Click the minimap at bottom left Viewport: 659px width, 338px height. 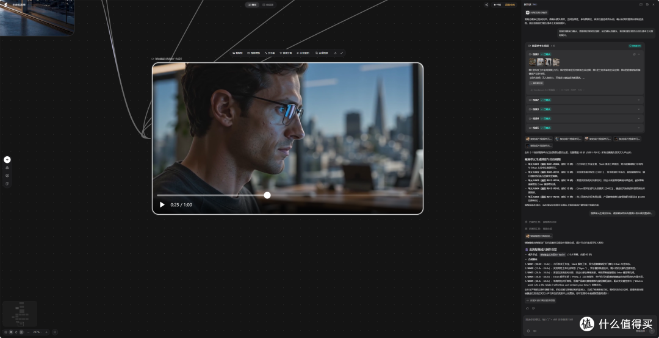pyautogui.click(x=20, y=314)
